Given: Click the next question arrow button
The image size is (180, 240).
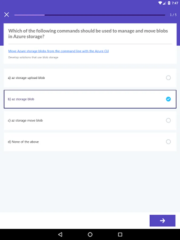Looking at the screenshot, I should click(162, 221).
